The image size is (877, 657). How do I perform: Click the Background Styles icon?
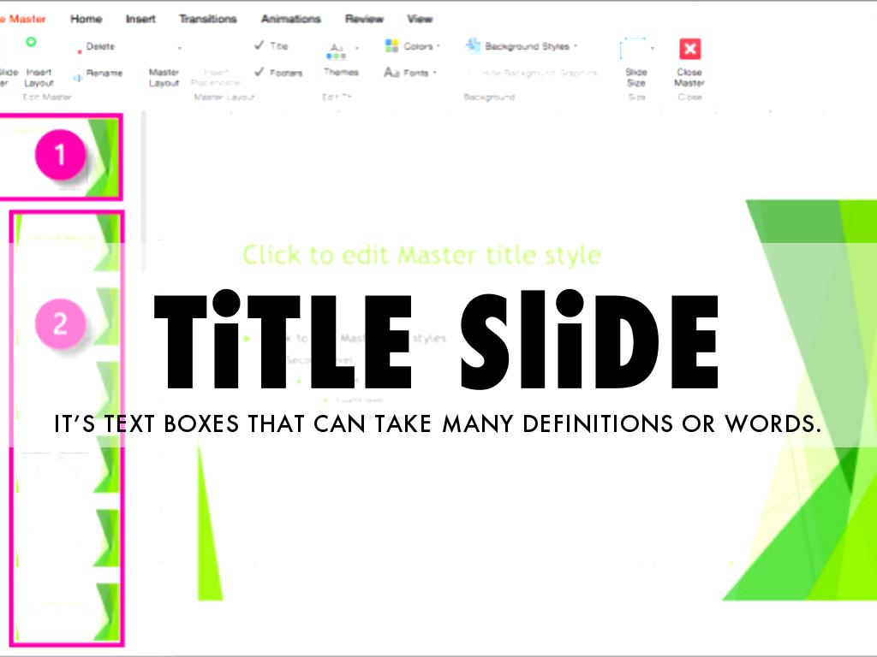pos(474,46)
